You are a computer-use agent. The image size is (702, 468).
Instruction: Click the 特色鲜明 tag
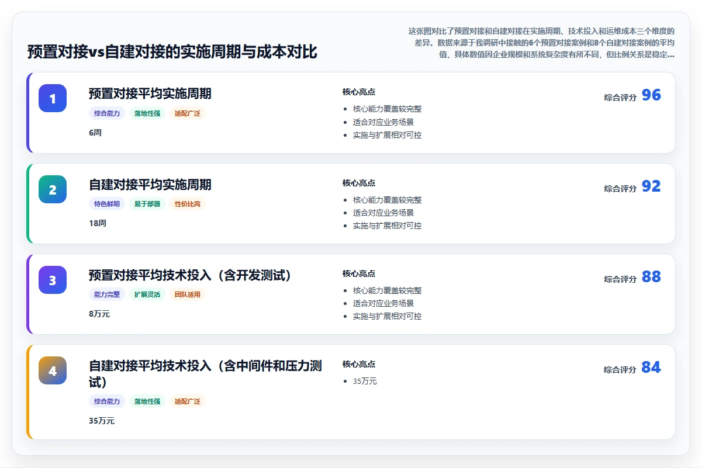coord(107,204)
